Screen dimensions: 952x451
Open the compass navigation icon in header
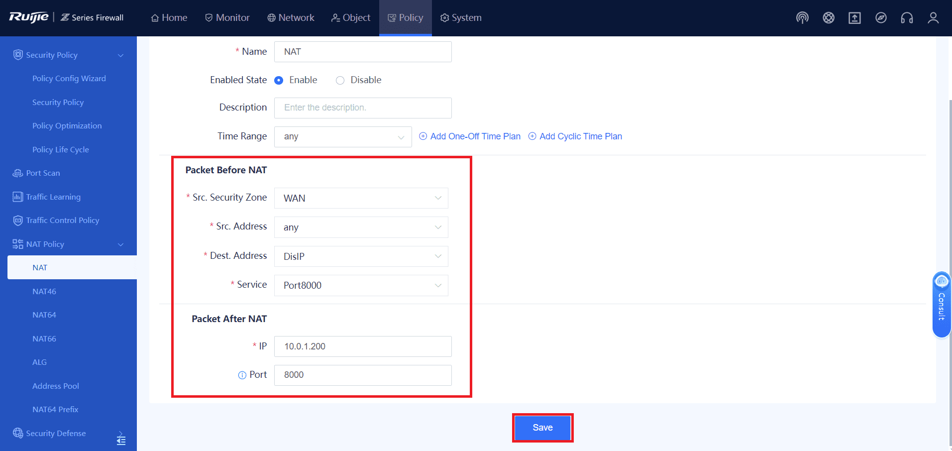881,18
